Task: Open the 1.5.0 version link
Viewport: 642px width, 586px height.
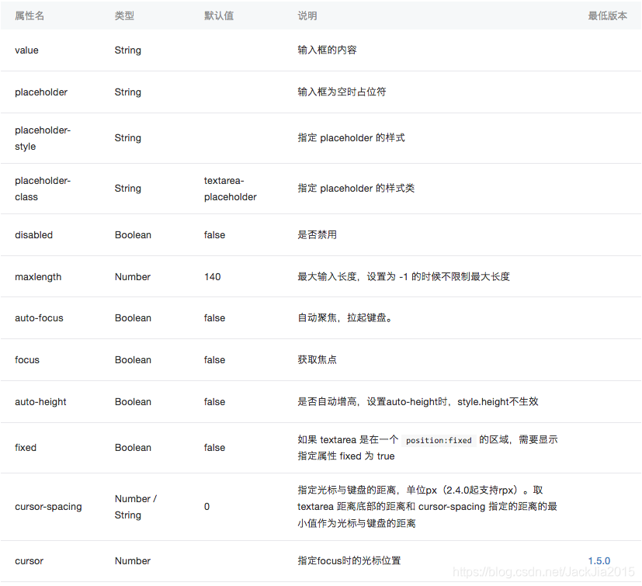Action: coord(599,560)
